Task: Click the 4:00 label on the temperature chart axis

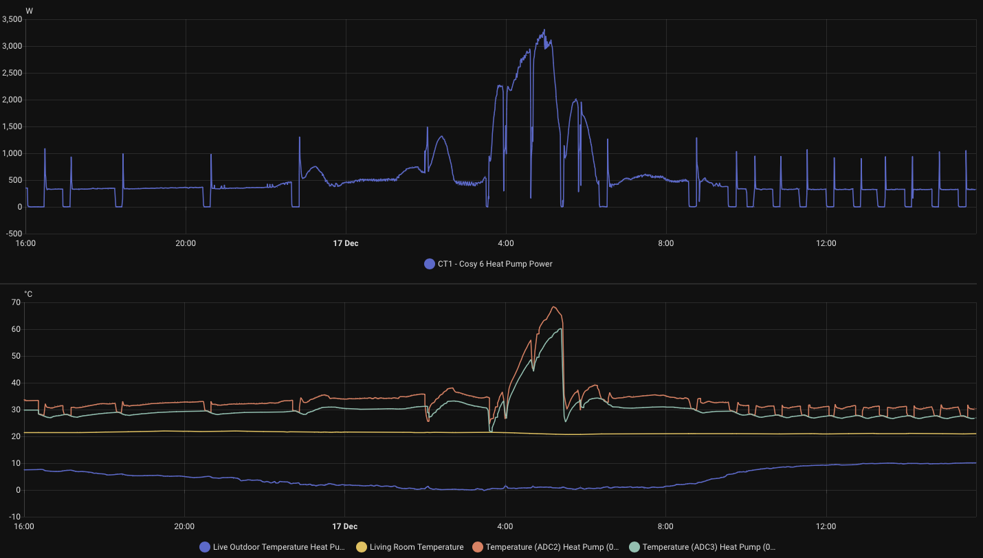Action: tap(505, 526)
